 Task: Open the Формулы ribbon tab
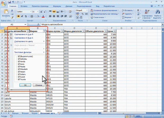tap(57, 6)
